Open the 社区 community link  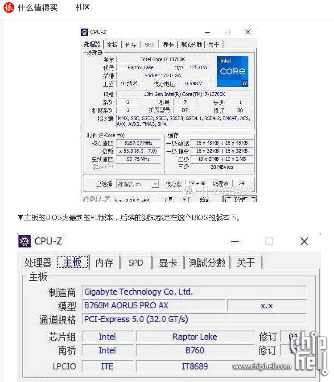tap(83, 7)
